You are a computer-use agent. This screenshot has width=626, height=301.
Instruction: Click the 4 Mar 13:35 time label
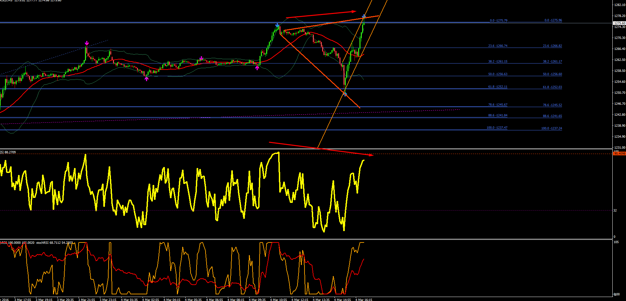(x=321, y=300)
